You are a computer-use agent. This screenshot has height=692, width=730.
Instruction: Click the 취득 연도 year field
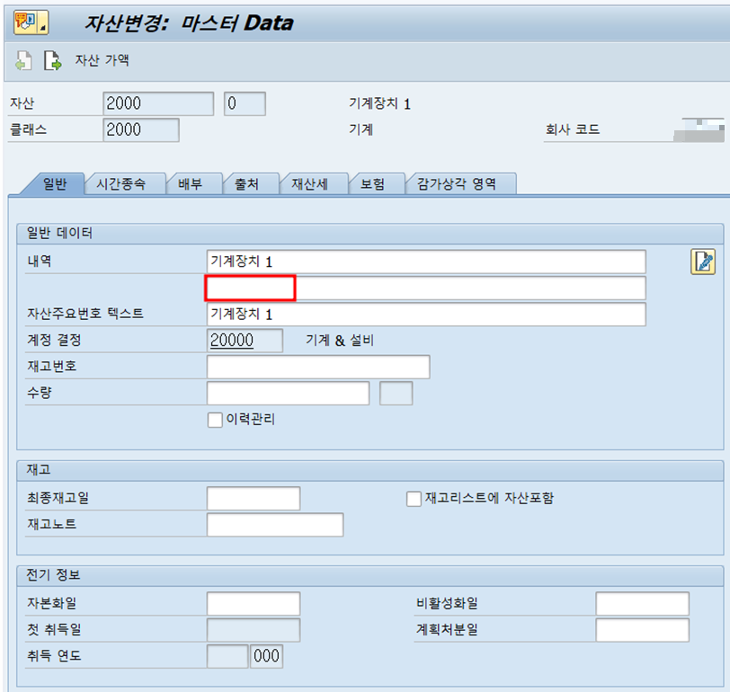(x=227, y=656)
